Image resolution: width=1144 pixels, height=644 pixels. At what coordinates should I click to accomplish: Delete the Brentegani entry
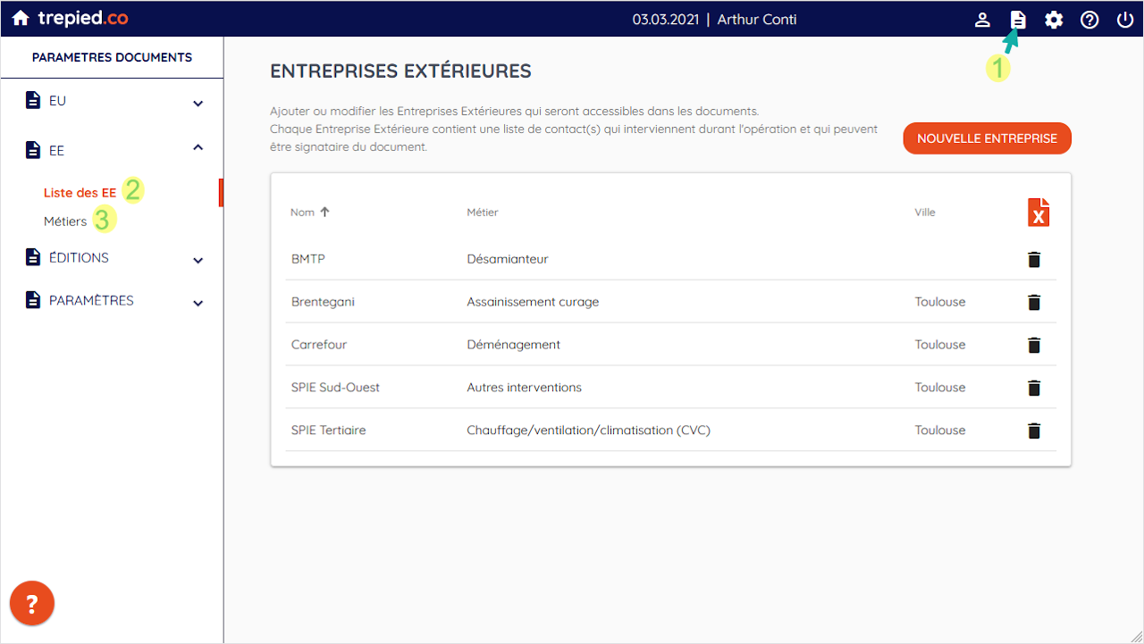point(1034,302)
